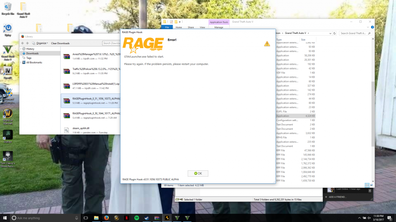Open the File tab in the Explorer window
Screen dimensions: 396x222
[167, 27]
